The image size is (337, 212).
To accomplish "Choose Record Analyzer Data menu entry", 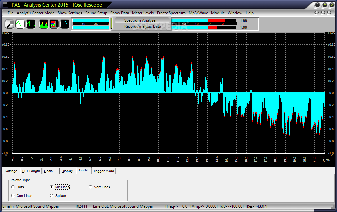I will [x=142, y=26].
